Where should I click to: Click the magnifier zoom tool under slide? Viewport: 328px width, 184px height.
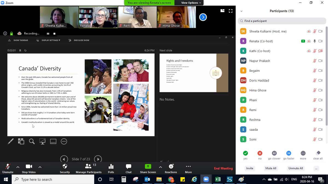point(32,141)
